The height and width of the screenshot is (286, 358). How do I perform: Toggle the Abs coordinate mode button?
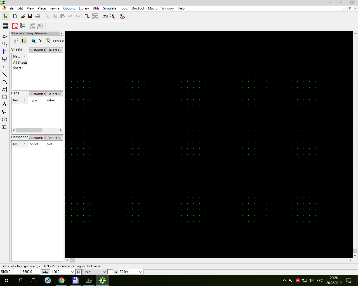[46, 272]
